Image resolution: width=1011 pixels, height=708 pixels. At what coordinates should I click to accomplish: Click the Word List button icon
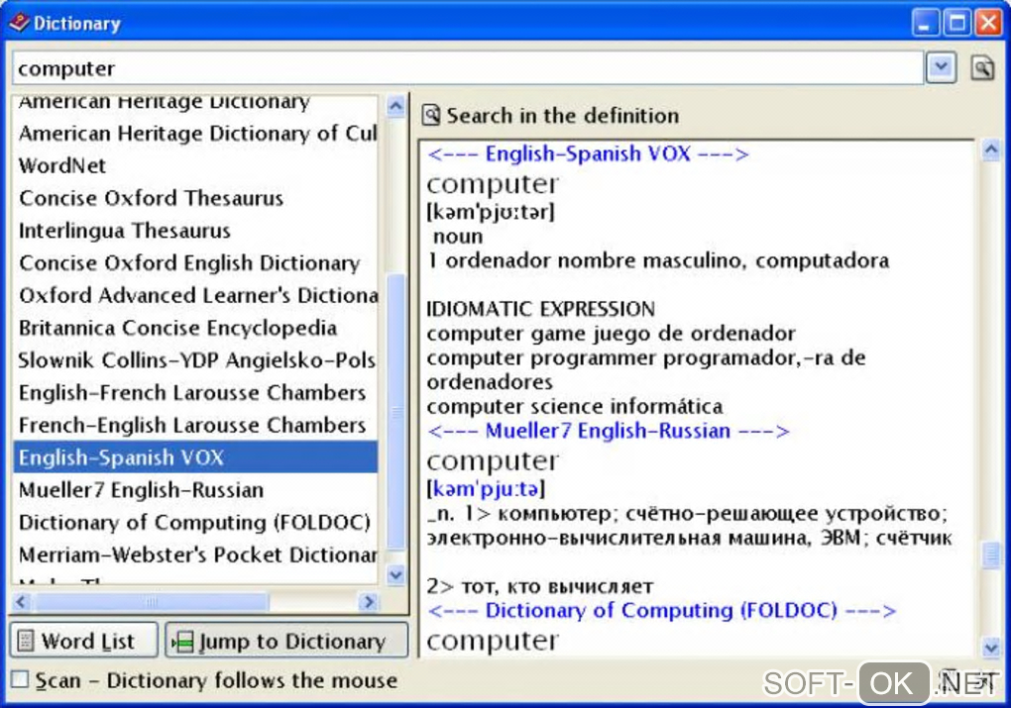tap(25, 642)
